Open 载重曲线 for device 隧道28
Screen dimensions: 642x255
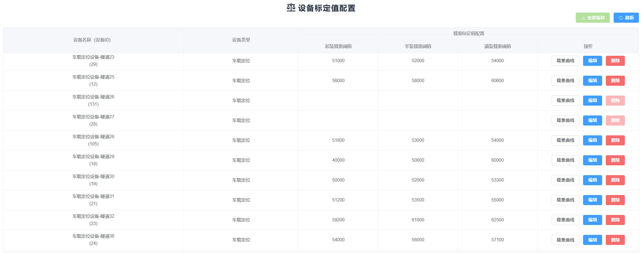click(x=565, y=140)
